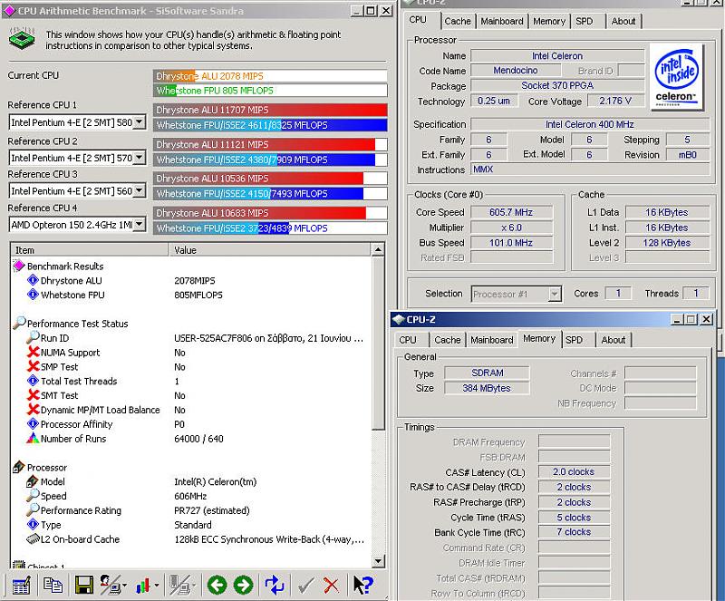Image resolution: width=725 pixels, height=601 pixels.
Task: Click the PR727 (estimated) performance rating value
Action: point(212,510)
